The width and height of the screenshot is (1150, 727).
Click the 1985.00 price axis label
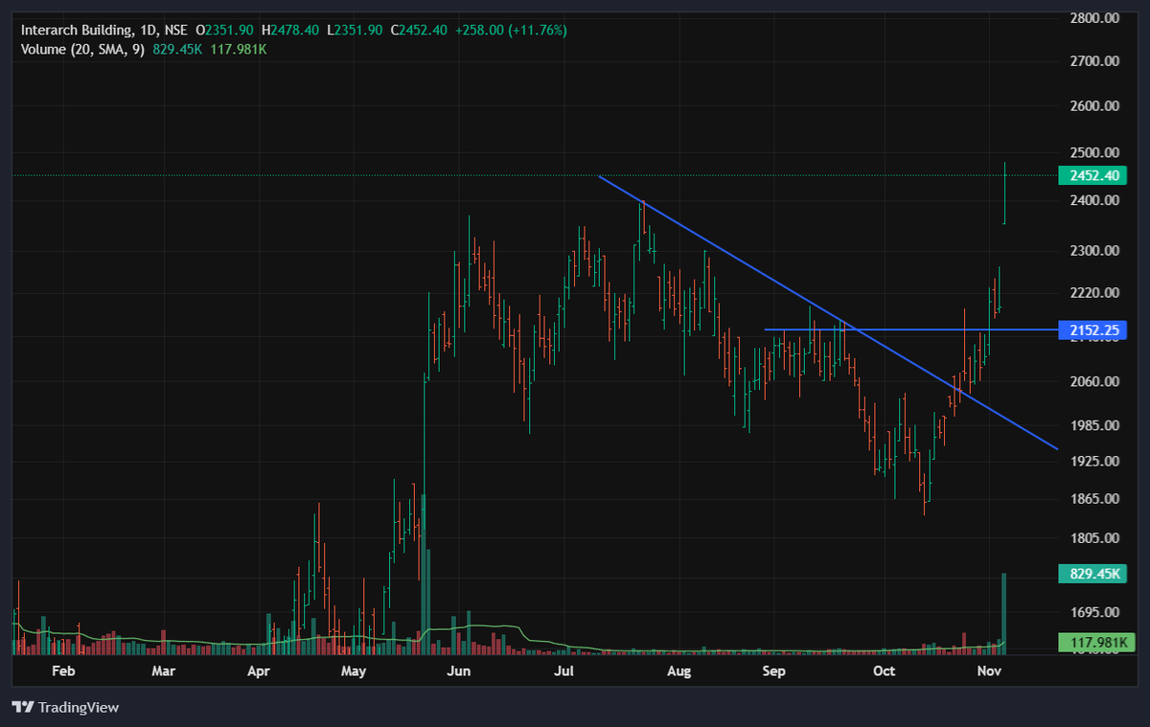[1094, 425]
